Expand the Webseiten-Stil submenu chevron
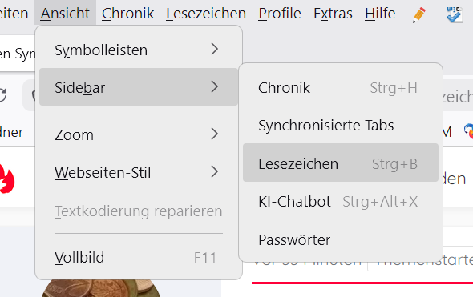473x297 pixels. coord(215,171)
